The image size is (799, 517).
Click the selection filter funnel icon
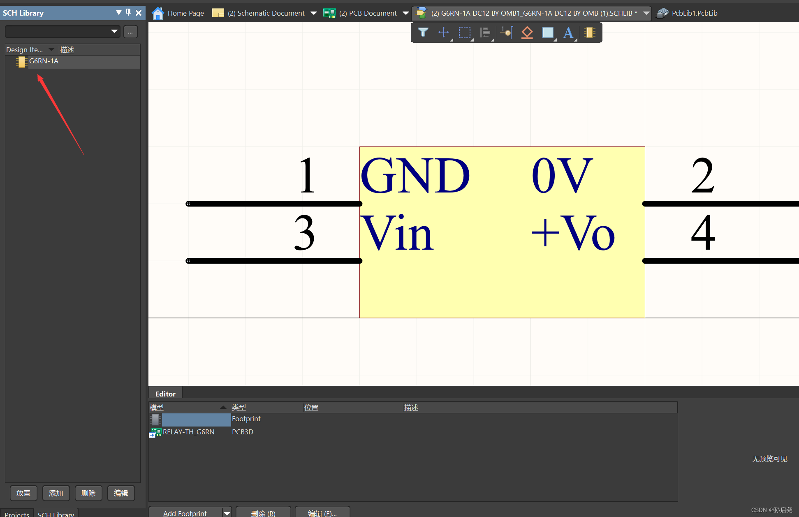(423, 32)
